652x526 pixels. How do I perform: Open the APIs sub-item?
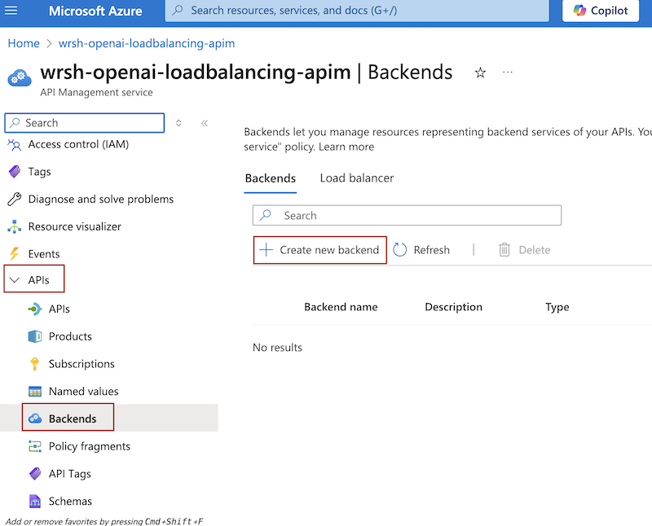(59, 309)
